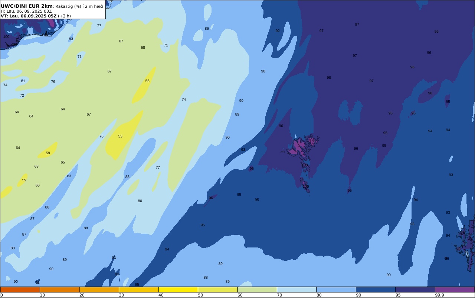Click the 'Rakastig (%) í 2 m hæð' label
The height and width of the screenshot is (298, 475).
[79, 6]
